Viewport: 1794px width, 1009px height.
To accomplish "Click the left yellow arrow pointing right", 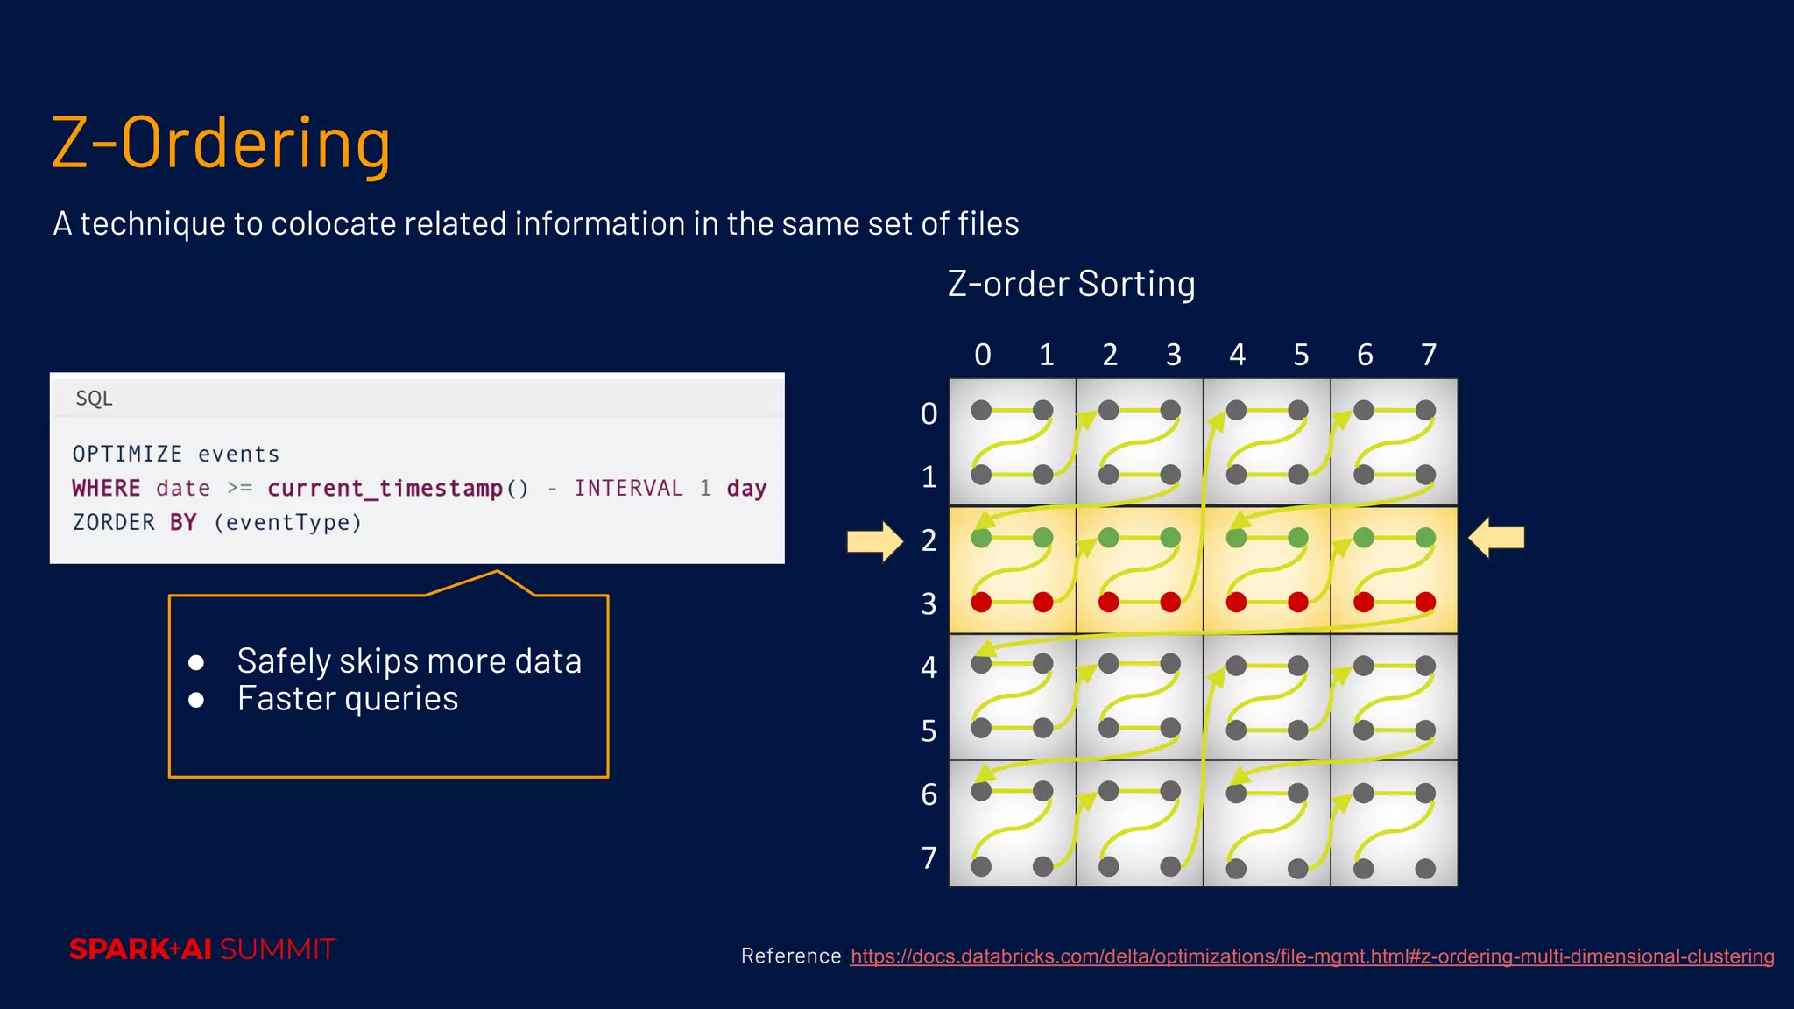I will [x=874, y=540].
